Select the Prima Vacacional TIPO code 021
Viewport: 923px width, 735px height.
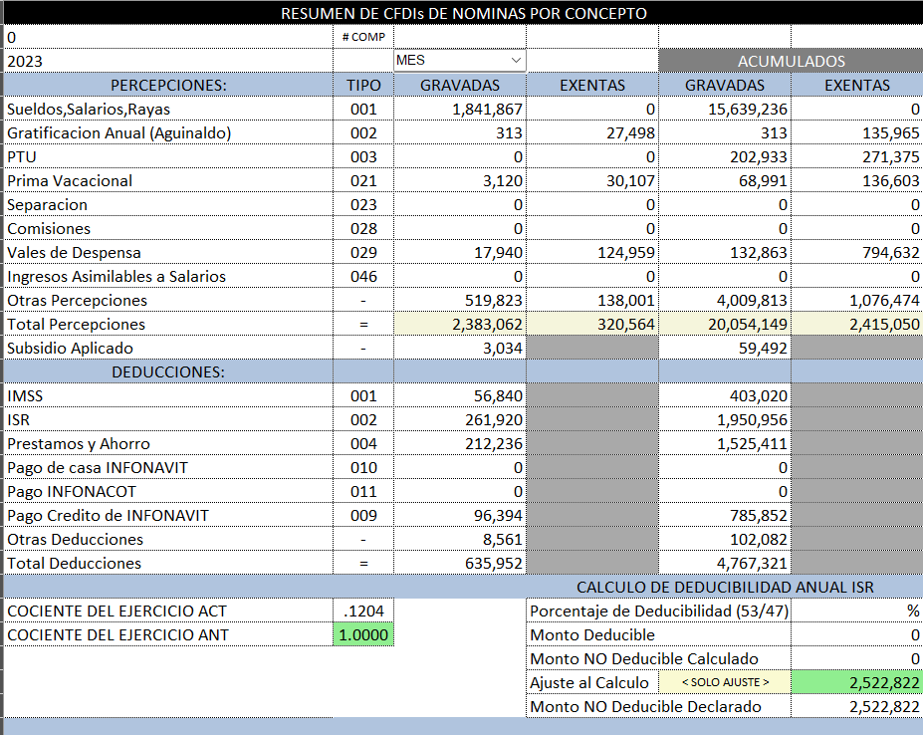(363, 180)
